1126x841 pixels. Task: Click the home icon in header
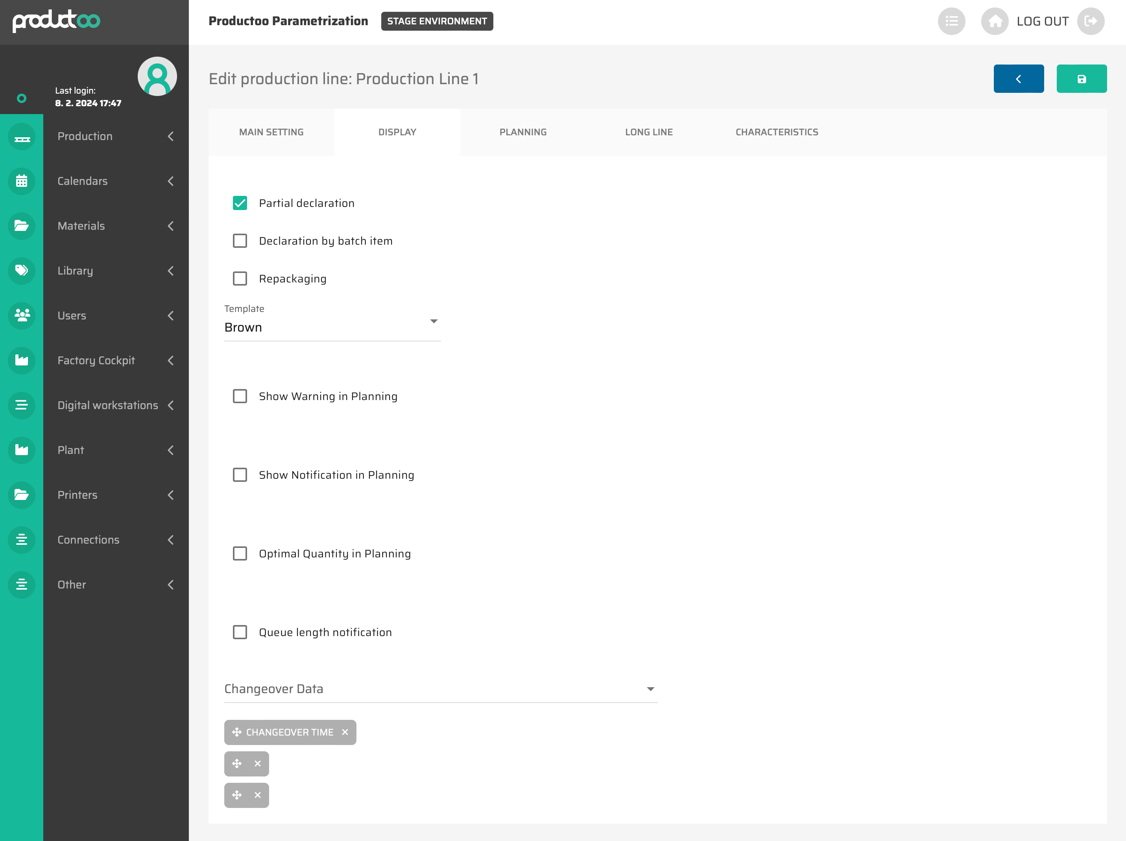[x=994, y=21]
